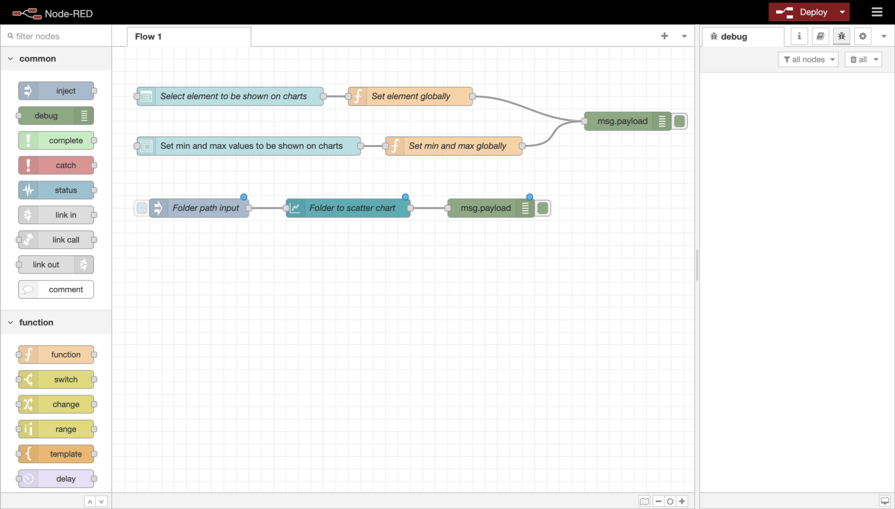Image resolution: width=895 pixels, height=509 pixels.
Task: Open the all nodes filter dropdown
Action: (x=809, y=59)
